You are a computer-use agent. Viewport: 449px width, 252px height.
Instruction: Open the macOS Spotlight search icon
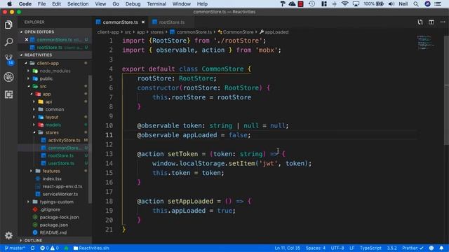[x=416, y=3]
